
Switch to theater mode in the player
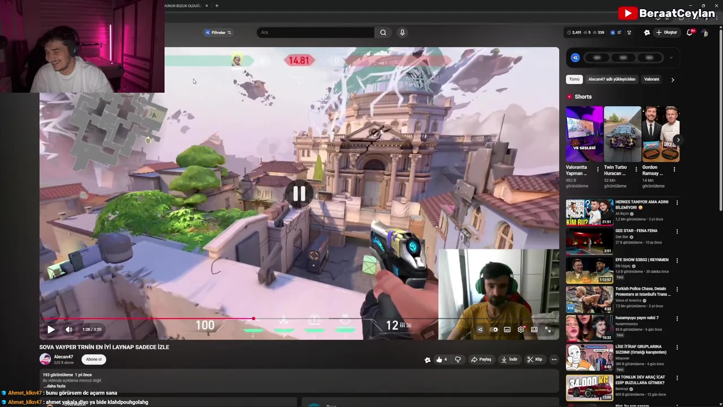(x=534, y=330)
